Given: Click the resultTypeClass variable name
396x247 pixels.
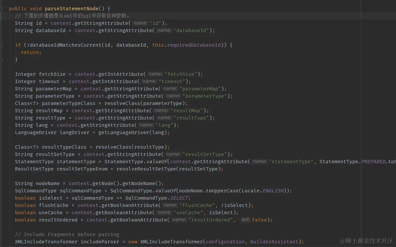Looking at the screenshot, I should point(64,147).
